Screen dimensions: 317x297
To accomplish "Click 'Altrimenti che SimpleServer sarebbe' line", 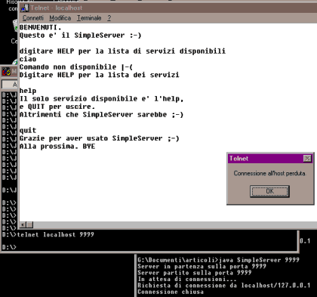I will click(102, 115).
